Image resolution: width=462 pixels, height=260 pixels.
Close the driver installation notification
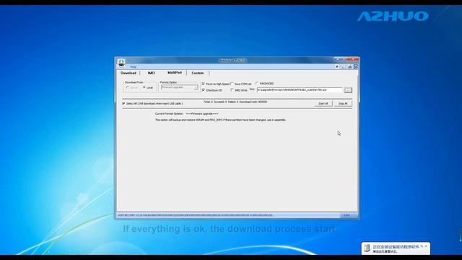426,246
